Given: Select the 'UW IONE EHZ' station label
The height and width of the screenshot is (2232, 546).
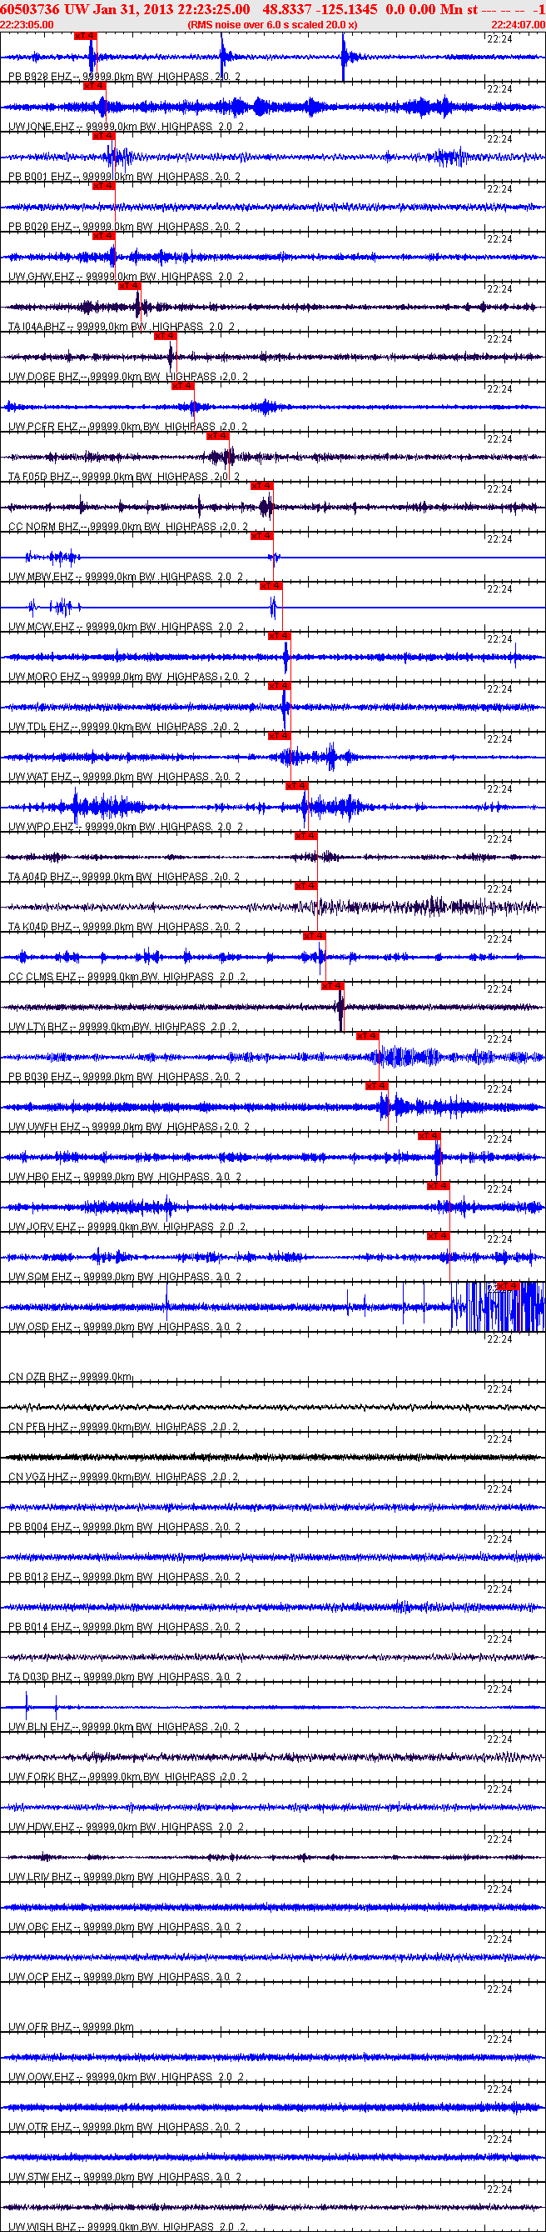Looking at the screenshot, I should click(x=42, y=127).
